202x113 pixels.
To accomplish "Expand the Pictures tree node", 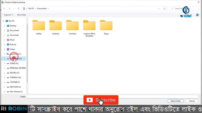I will pos(4,45).
